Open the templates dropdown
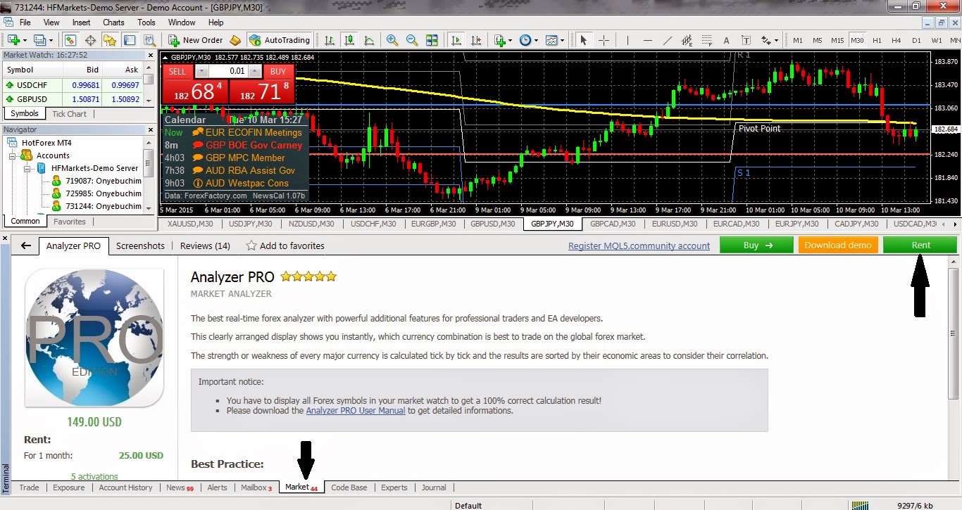The width and height of the screenshot is (962, 510). pyautogui.click(x=562, y=40)
